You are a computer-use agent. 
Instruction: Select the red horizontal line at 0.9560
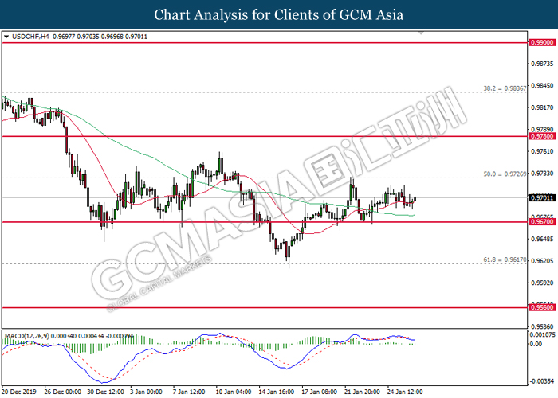(x=263, y=306)
